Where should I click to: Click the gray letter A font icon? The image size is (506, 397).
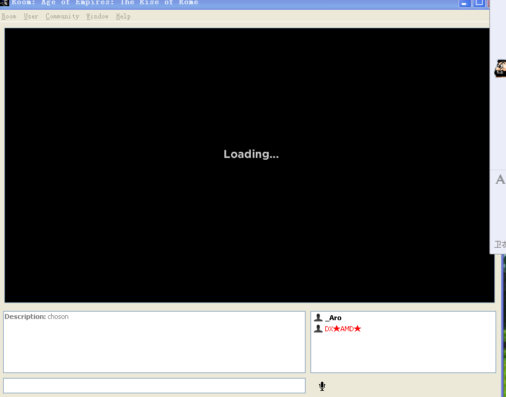[500, 179]
